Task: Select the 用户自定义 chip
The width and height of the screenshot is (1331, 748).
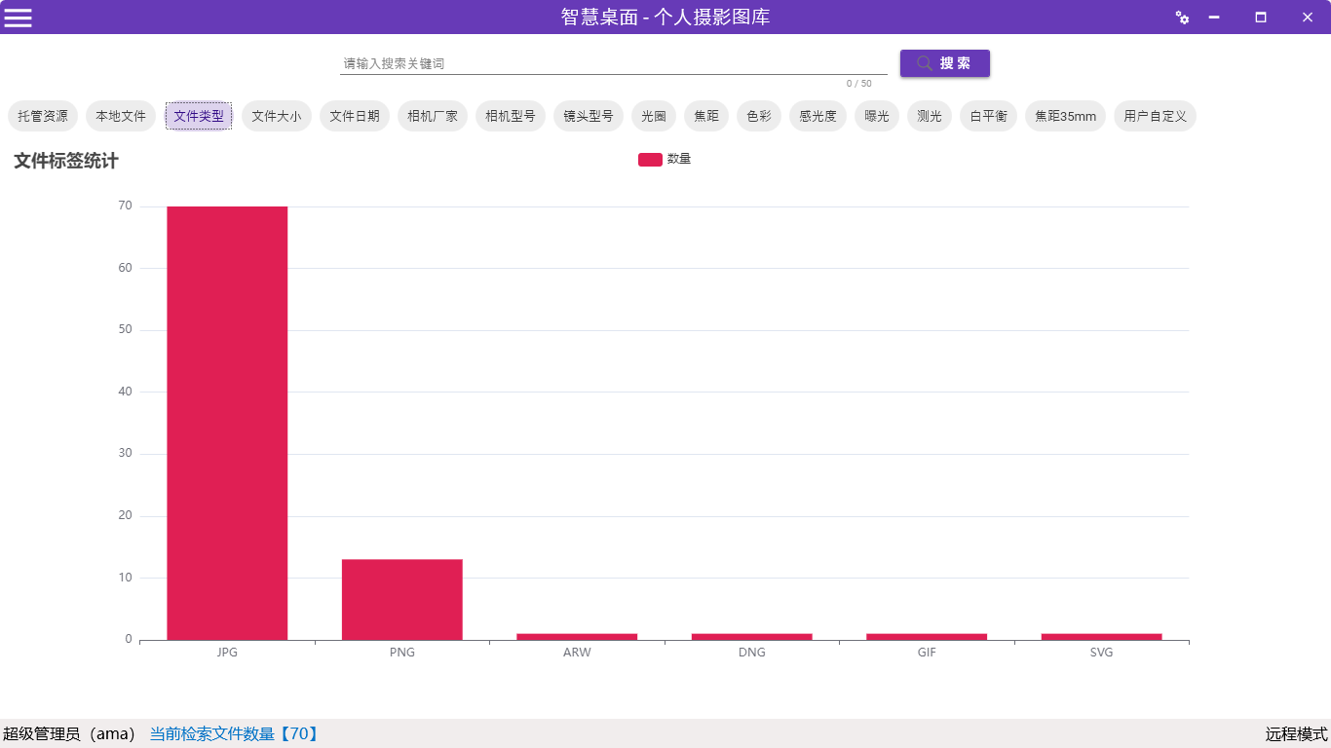Action: click(1155, 116)
